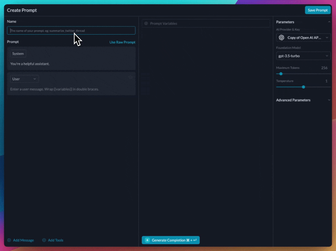The width and height of the screenshot is (336, 251).
Task: Click the Maximum Tokens value 256
Action: [324, 68]
